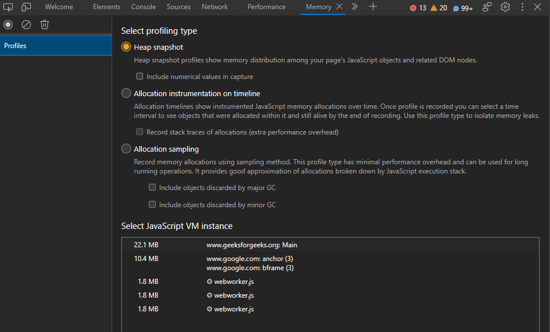550x332 pixels.
Task: Select Allocation instrumentation on timeline option
Action: tap(126, 93)
